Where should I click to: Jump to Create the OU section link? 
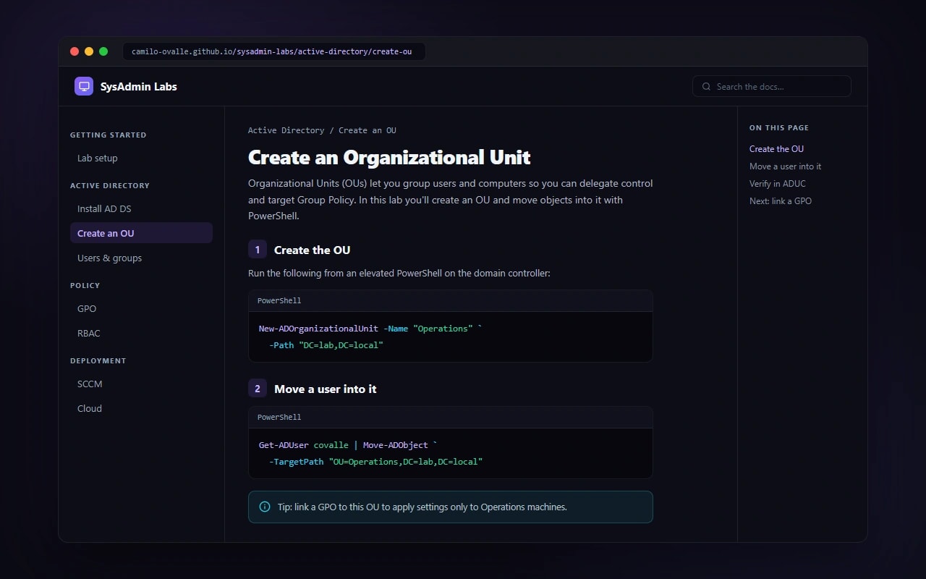(776, 149)
